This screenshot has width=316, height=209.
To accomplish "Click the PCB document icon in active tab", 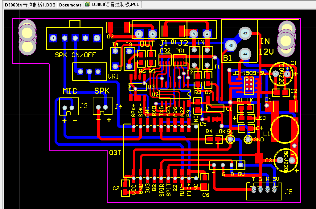I will pos(88,5).
